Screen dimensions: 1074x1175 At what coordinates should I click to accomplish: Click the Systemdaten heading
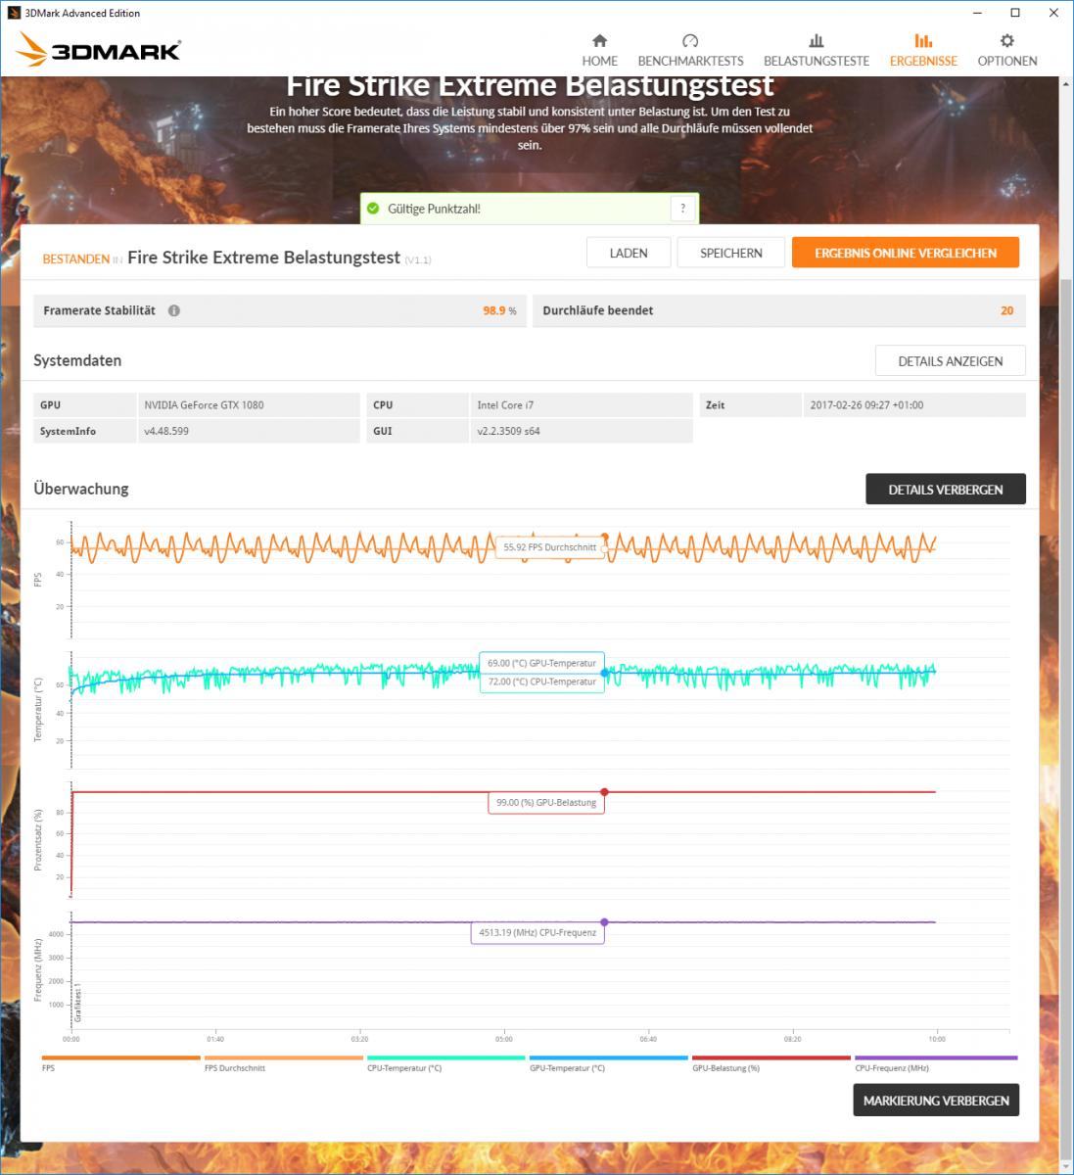coord(77,360)
